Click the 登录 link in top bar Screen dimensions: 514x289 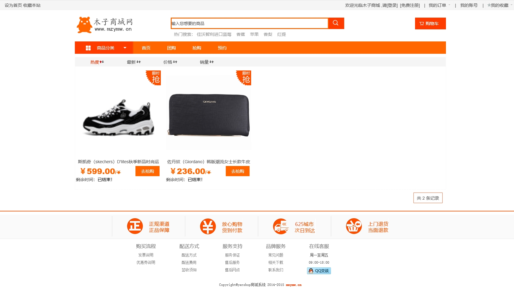point(392,5)
